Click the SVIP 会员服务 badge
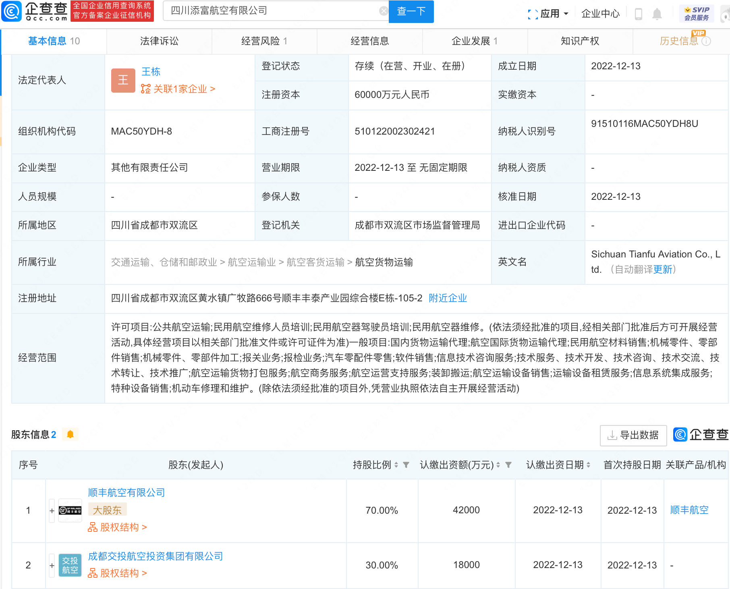The image size is (730, 589). pyautogui.click(x=697, y=14)
